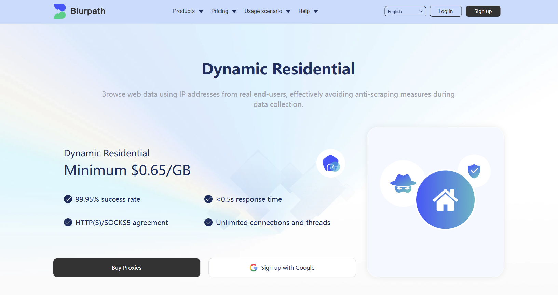Click Sign up with Google button

(x=282, y=268)
